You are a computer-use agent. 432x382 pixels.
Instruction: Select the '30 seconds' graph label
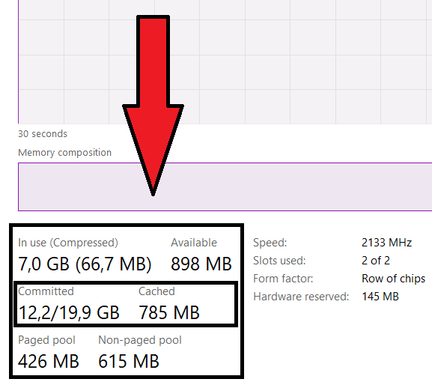tap(43, 134)
